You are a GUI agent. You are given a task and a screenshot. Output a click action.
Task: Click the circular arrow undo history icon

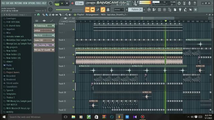pyautogui.click(x=179, y=3)
